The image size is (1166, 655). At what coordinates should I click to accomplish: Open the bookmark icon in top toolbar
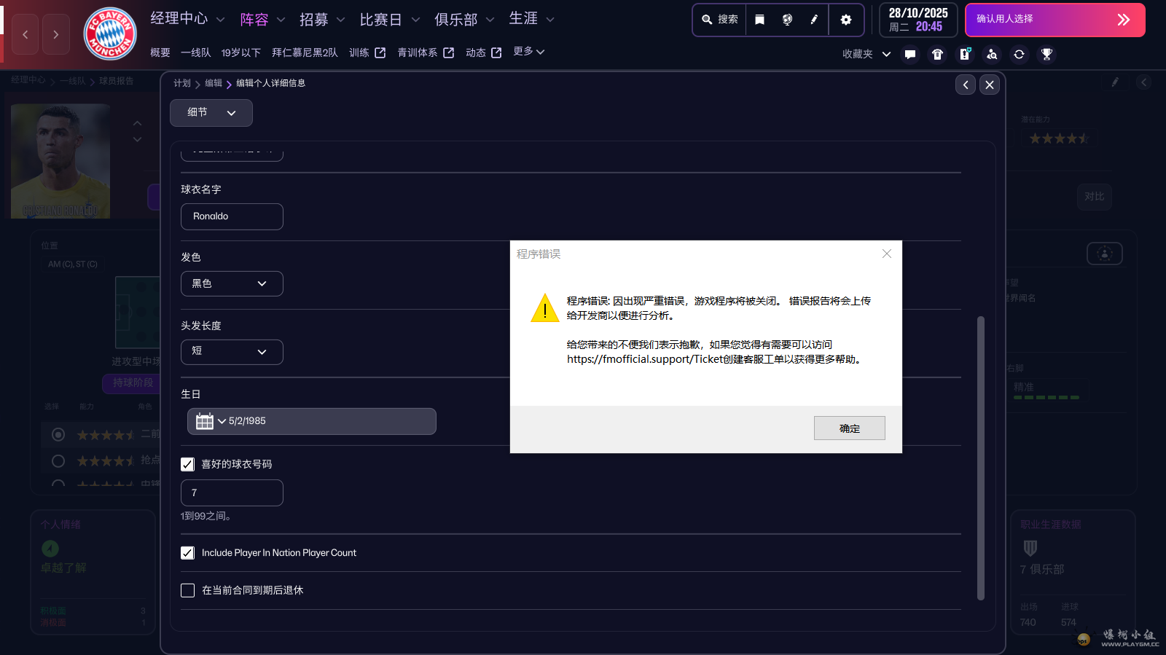click(x=759, y=20)
